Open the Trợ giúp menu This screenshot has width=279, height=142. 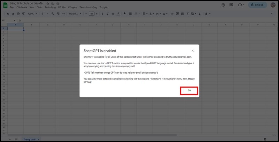104,7
